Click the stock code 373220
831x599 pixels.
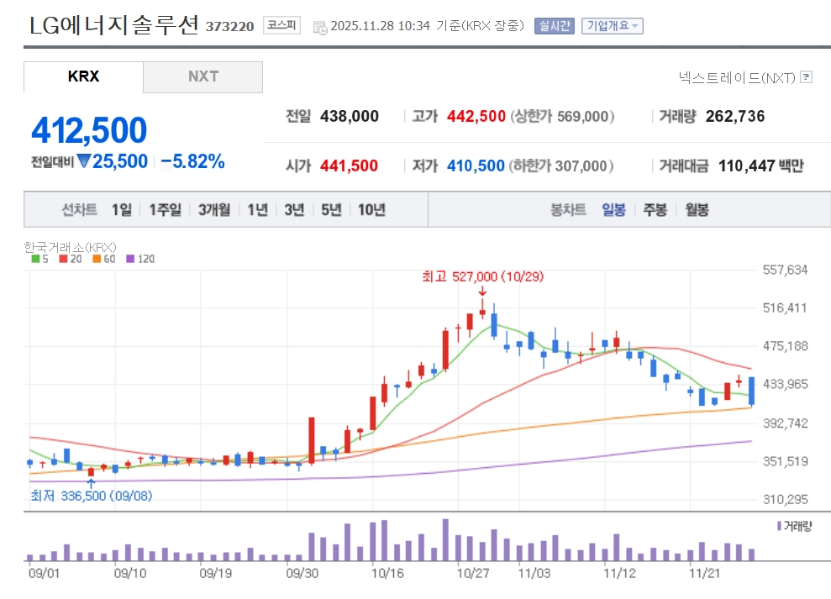229,27
